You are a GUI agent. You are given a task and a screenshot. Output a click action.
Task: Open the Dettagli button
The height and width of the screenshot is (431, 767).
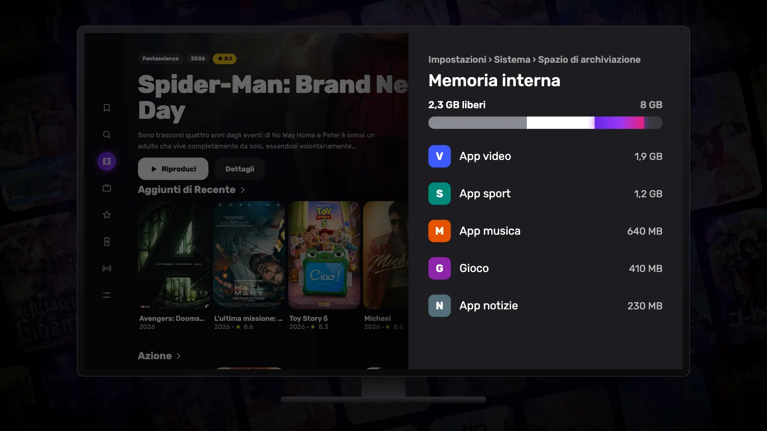(x=240, y=169)
